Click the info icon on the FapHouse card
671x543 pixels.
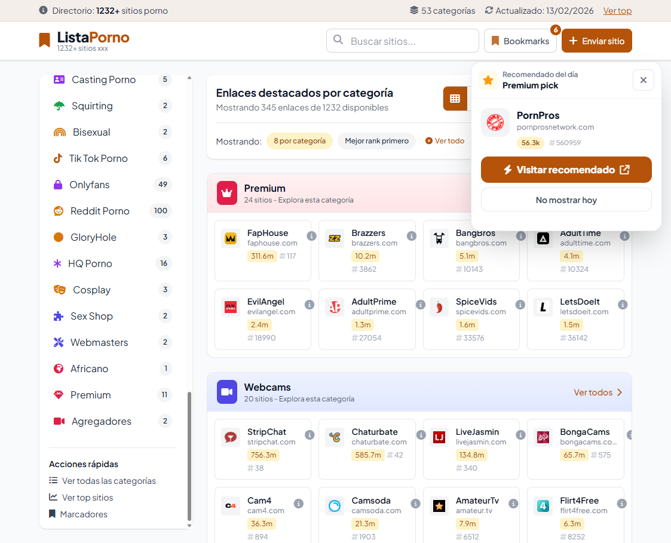(x=311, y=236)
